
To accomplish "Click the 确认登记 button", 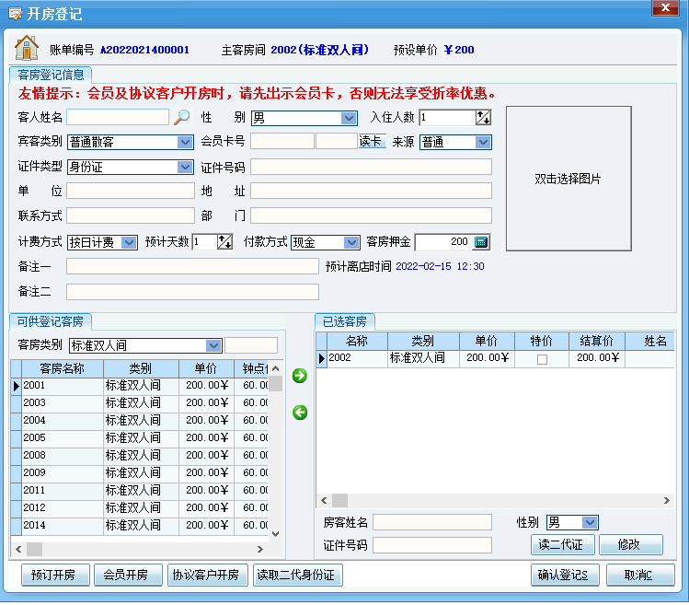I will 565,576.
